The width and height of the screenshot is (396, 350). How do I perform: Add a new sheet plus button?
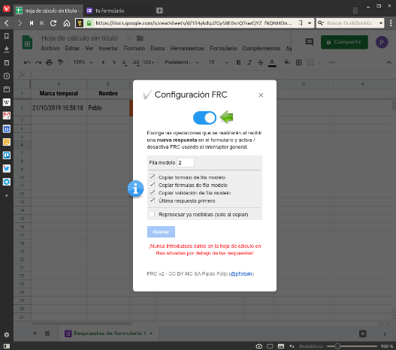click(x=35, y=333)
